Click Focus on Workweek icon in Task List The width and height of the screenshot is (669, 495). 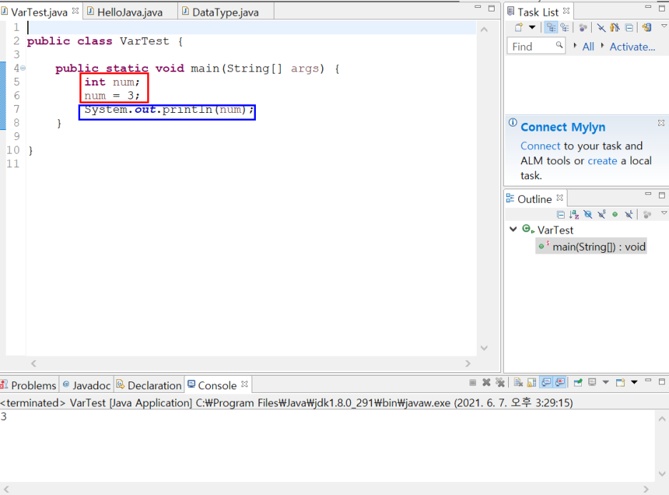pos(583,28)
